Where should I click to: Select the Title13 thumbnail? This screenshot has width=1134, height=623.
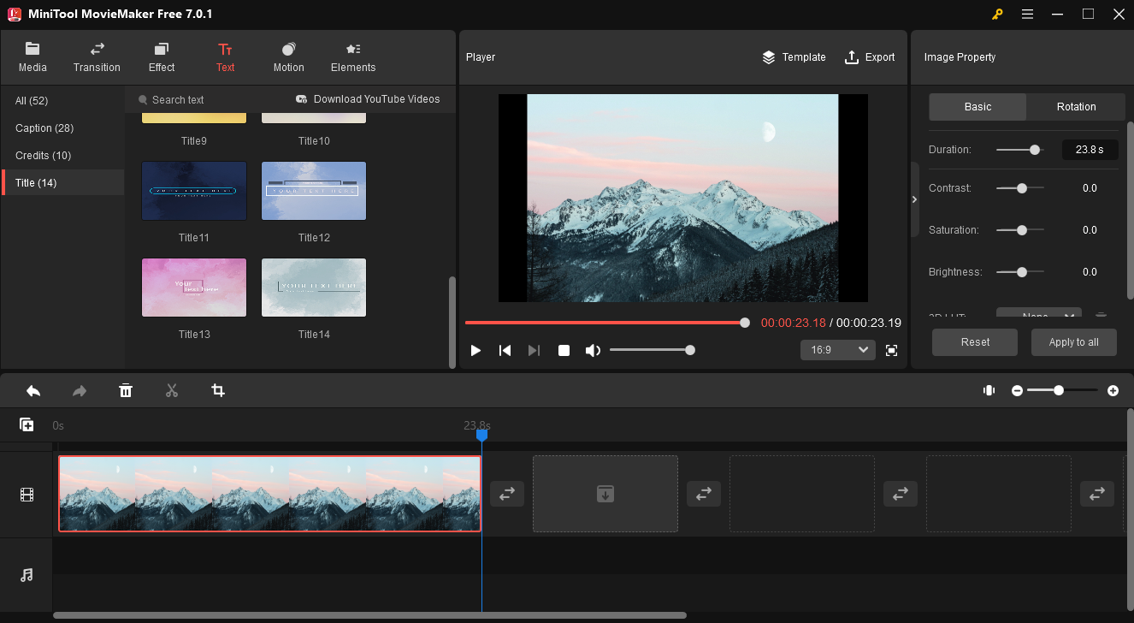194,288
